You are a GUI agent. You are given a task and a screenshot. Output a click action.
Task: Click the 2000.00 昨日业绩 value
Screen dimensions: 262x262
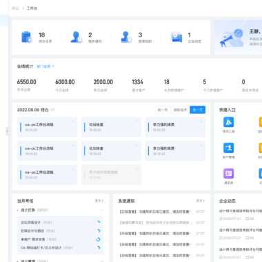click(103, 82)
